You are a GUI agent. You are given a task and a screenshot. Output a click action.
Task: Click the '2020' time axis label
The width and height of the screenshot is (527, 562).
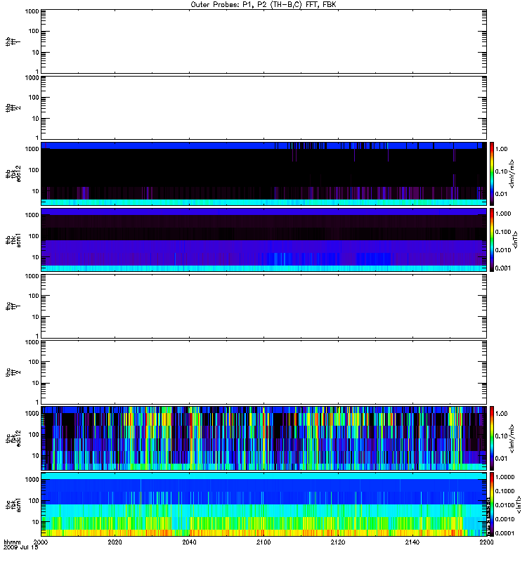click(x=115, y=542)
